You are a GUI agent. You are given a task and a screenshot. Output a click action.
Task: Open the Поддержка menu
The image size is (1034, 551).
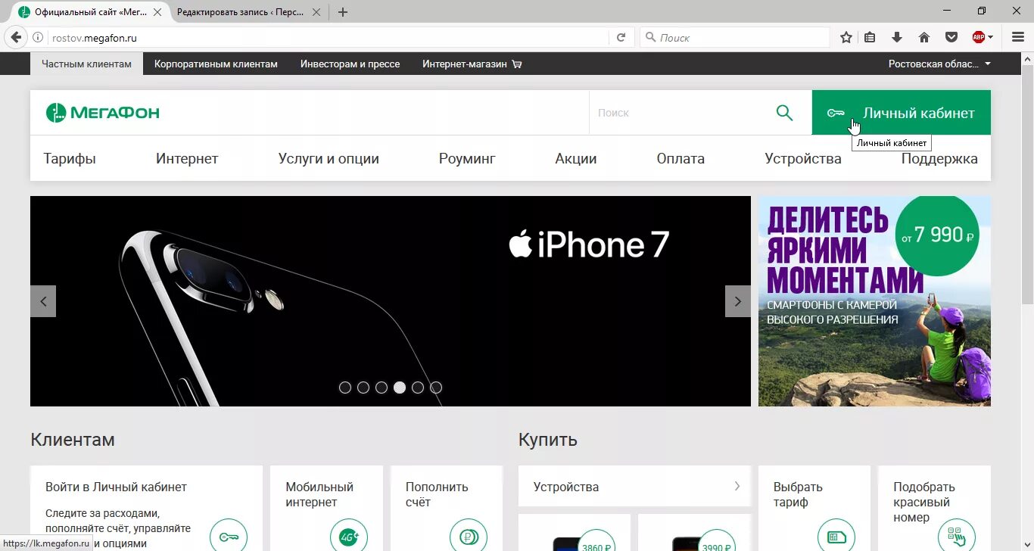pyautogui.click(x=939, y=158)
